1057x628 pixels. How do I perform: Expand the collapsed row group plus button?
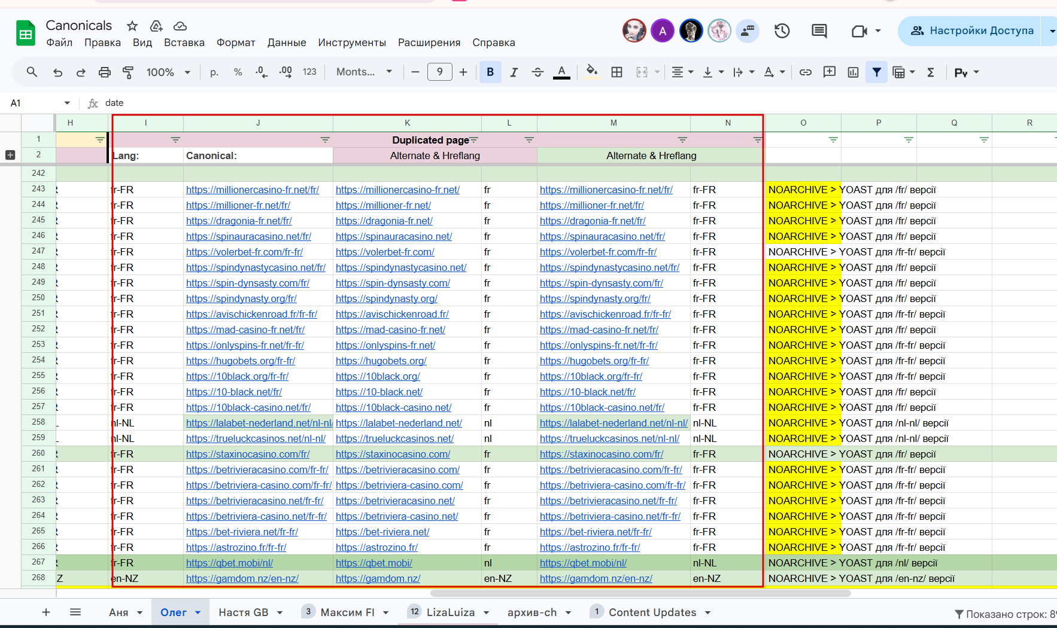(10, 155)
